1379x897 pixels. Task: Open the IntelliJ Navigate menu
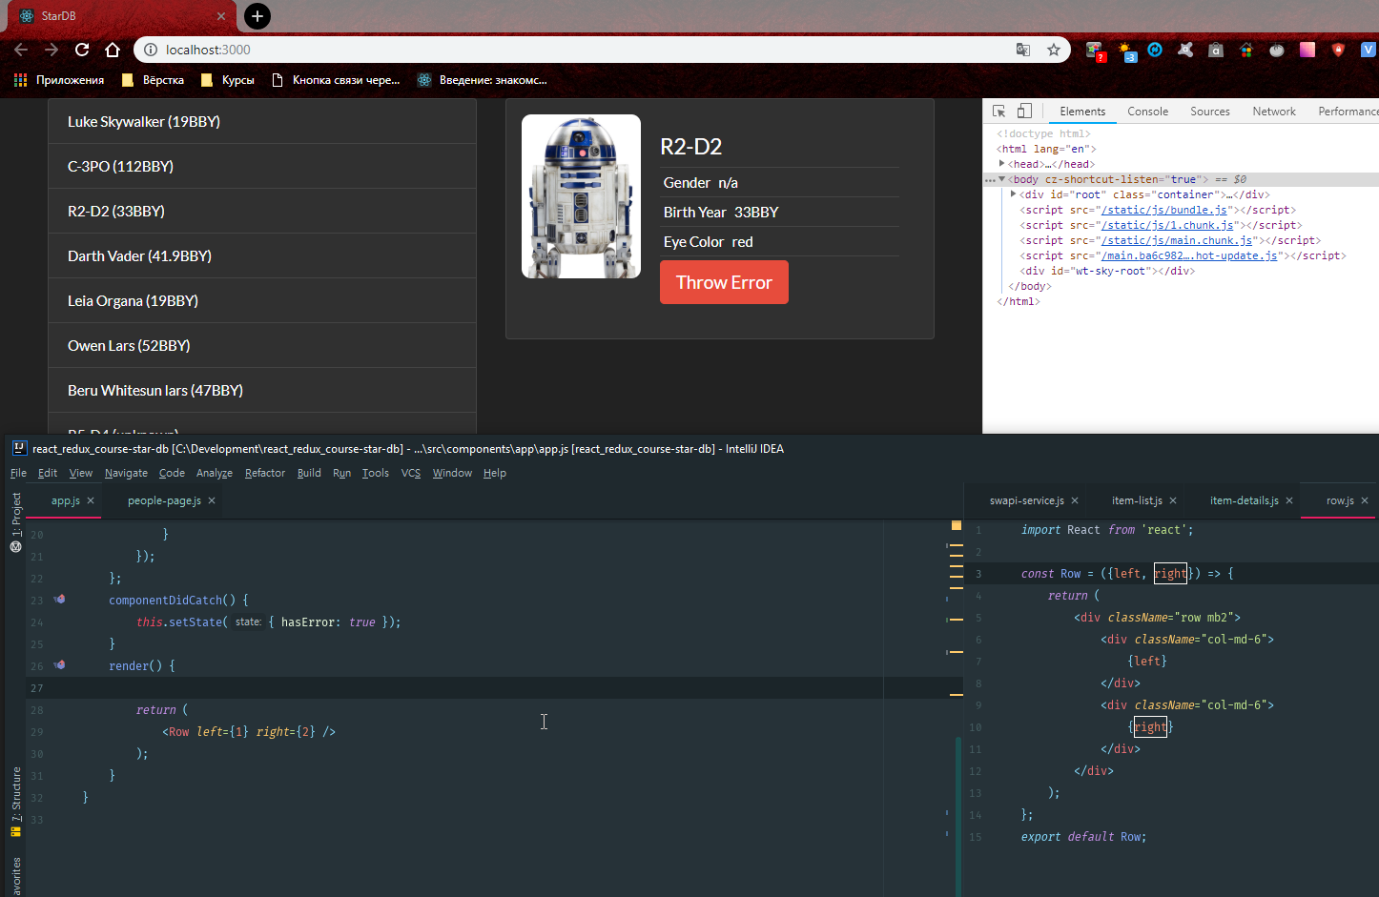tap(126, 473)
